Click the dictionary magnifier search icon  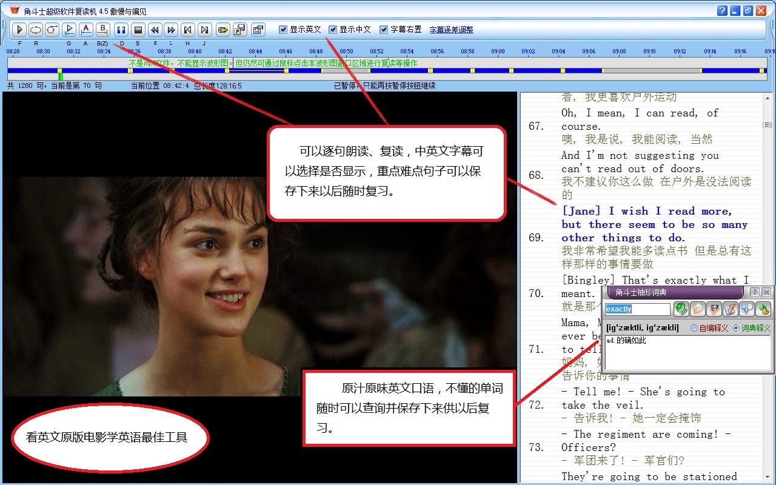click(x=746, y=309)
